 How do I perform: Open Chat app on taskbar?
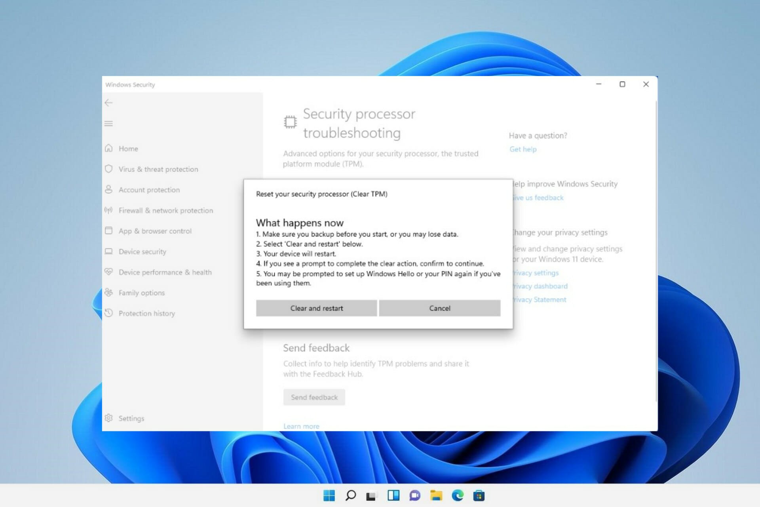pos(414,496)
